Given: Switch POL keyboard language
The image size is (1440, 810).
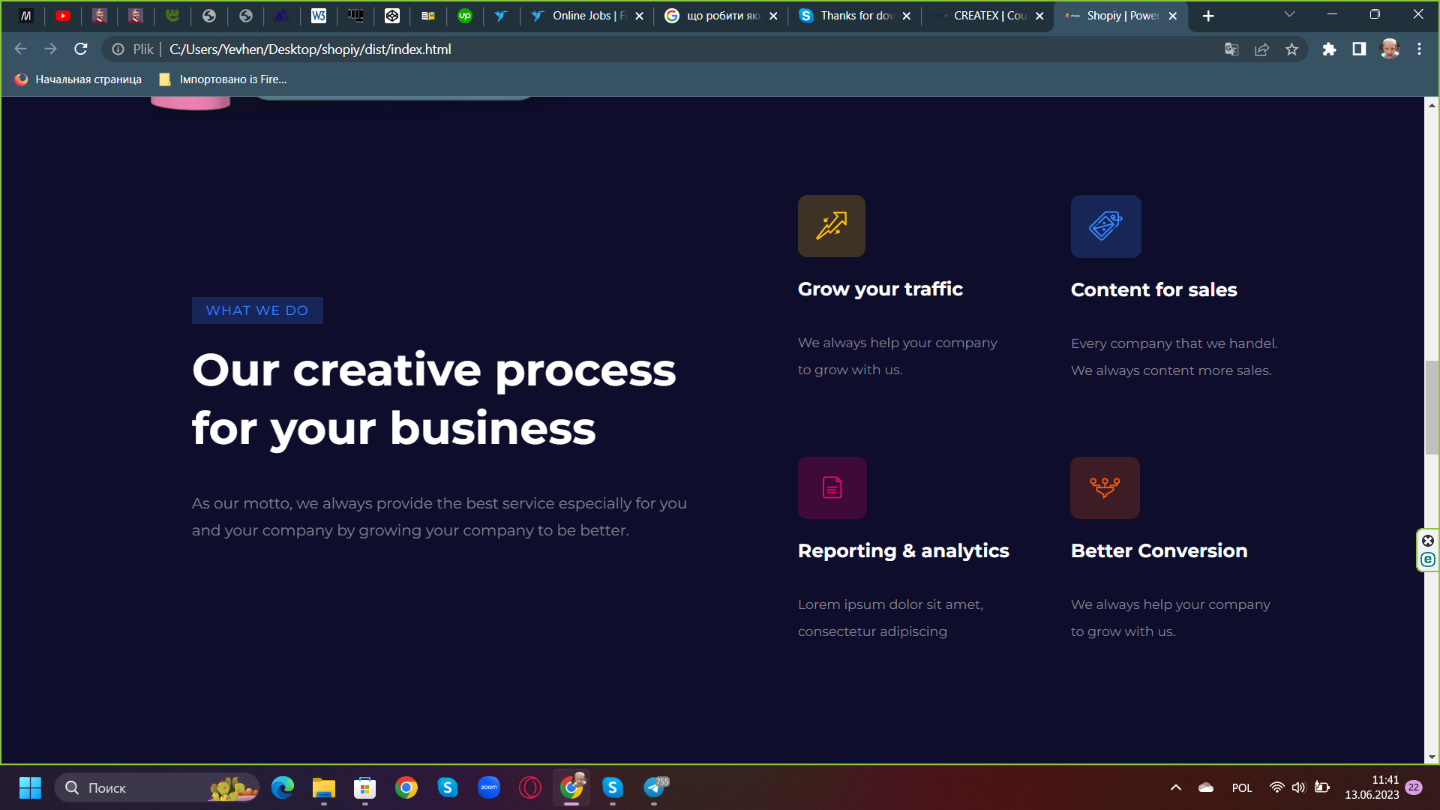Looking at the screenshot, I should (x=1242, y=788).
